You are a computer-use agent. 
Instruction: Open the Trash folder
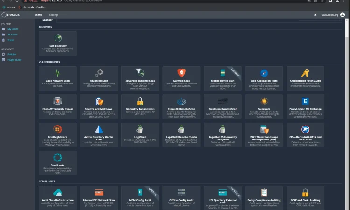pyautogui.click(x=10, y=40)
